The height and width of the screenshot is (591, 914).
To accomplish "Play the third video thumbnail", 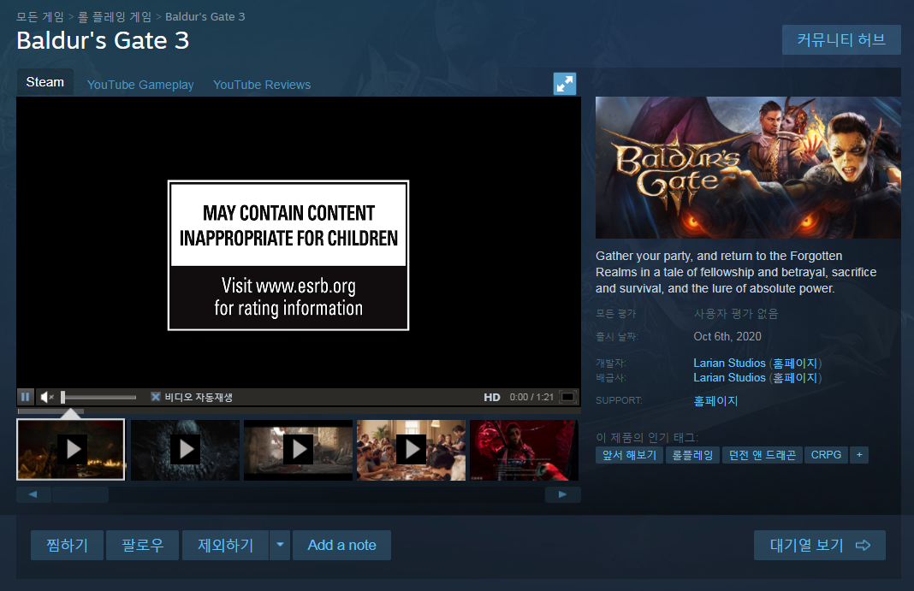I will click(x=299, y=450).
